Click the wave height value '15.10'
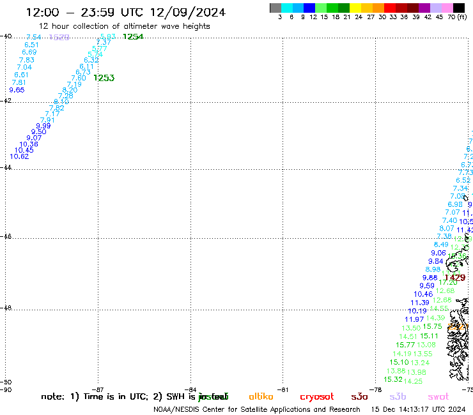This screenshot has width=473, height=415. pos(399,362)
